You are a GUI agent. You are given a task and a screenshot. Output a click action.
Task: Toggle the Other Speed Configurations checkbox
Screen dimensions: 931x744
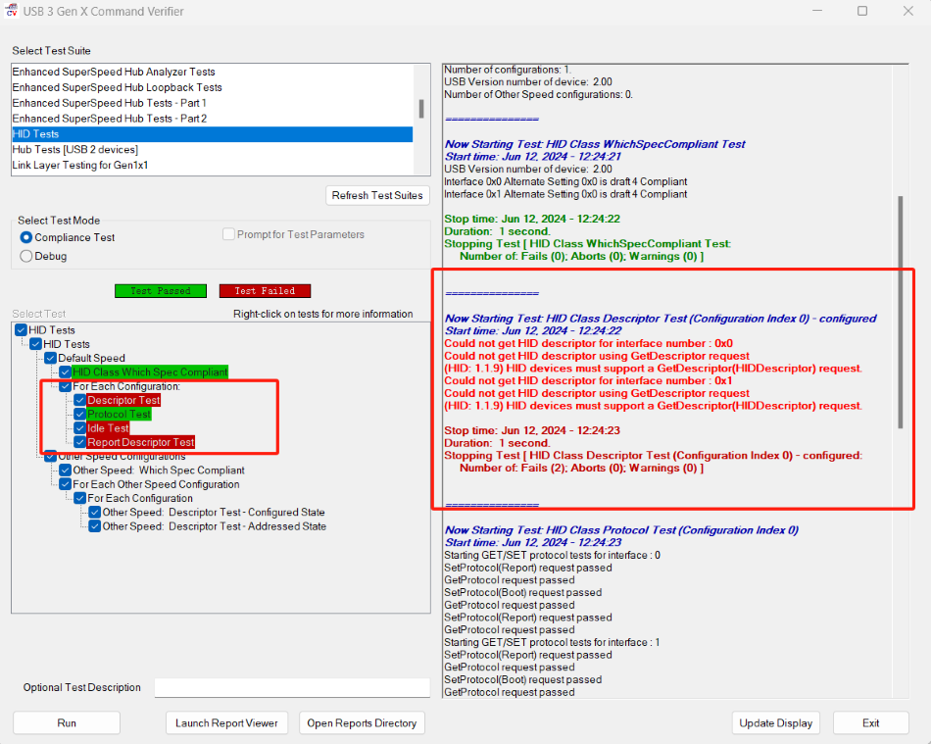[50, 456]
